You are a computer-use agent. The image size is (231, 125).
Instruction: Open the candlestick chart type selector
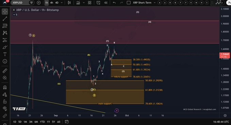(69, 3)
